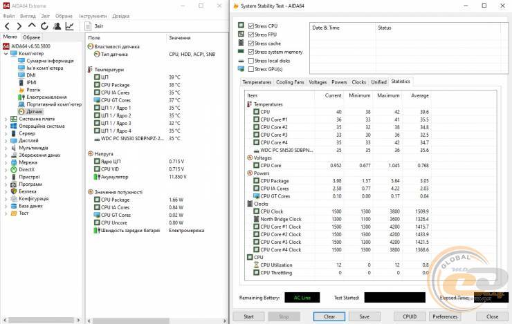Open the Файл menu
Screen dimensions: 512x324
point(8,16)
